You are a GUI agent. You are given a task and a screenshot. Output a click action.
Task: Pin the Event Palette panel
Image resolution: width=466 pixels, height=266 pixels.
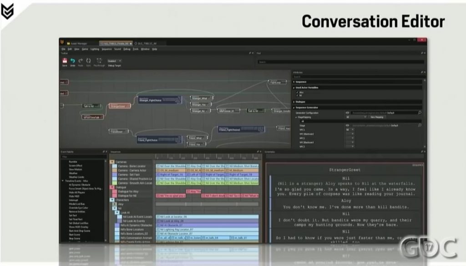(x=103, y=152)
